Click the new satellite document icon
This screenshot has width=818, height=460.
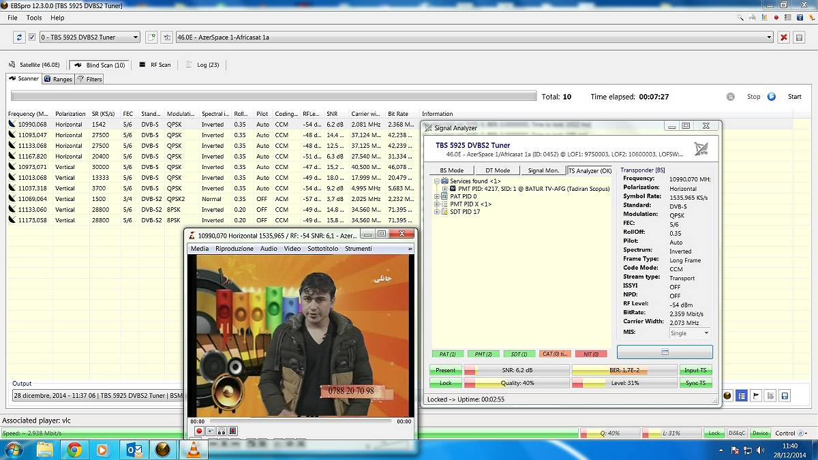[x=151, y=37]
